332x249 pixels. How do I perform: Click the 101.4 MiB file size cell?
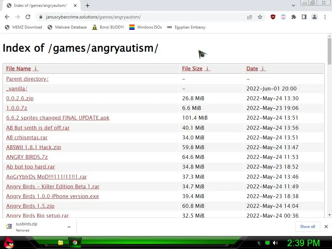195,118
